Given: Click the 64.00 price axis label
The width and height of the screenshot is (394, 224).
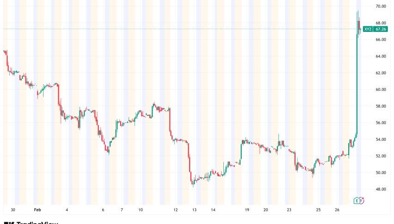Looking at the screenshot, I should tap(381, 56).
